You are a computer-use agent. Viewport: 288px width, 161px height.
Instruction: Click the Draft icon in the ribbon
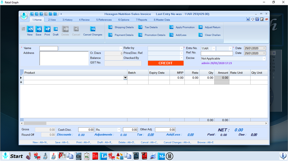tap(56, 29)
